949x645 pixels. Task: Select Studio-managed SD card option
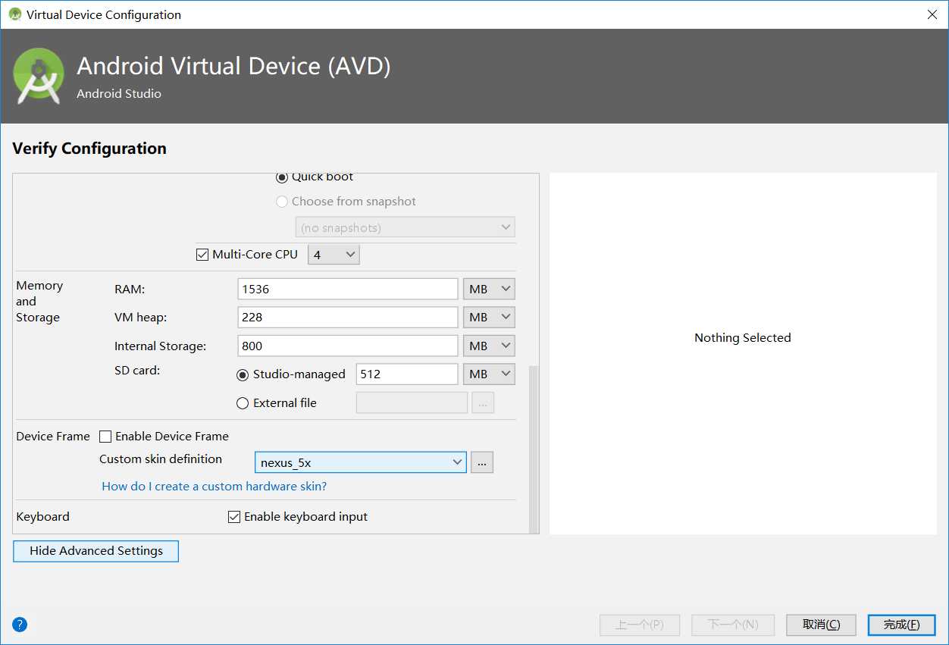[x=243, y=374]
